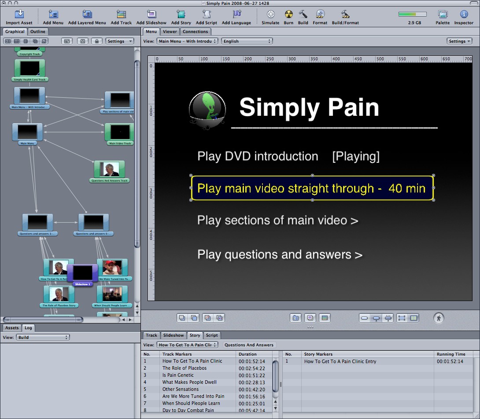
Task: Select 'Play sections of main video' menu button
Action: click(277, 221)
